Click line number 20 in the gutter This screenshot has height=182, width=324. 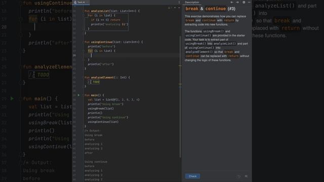coord(74,55)
